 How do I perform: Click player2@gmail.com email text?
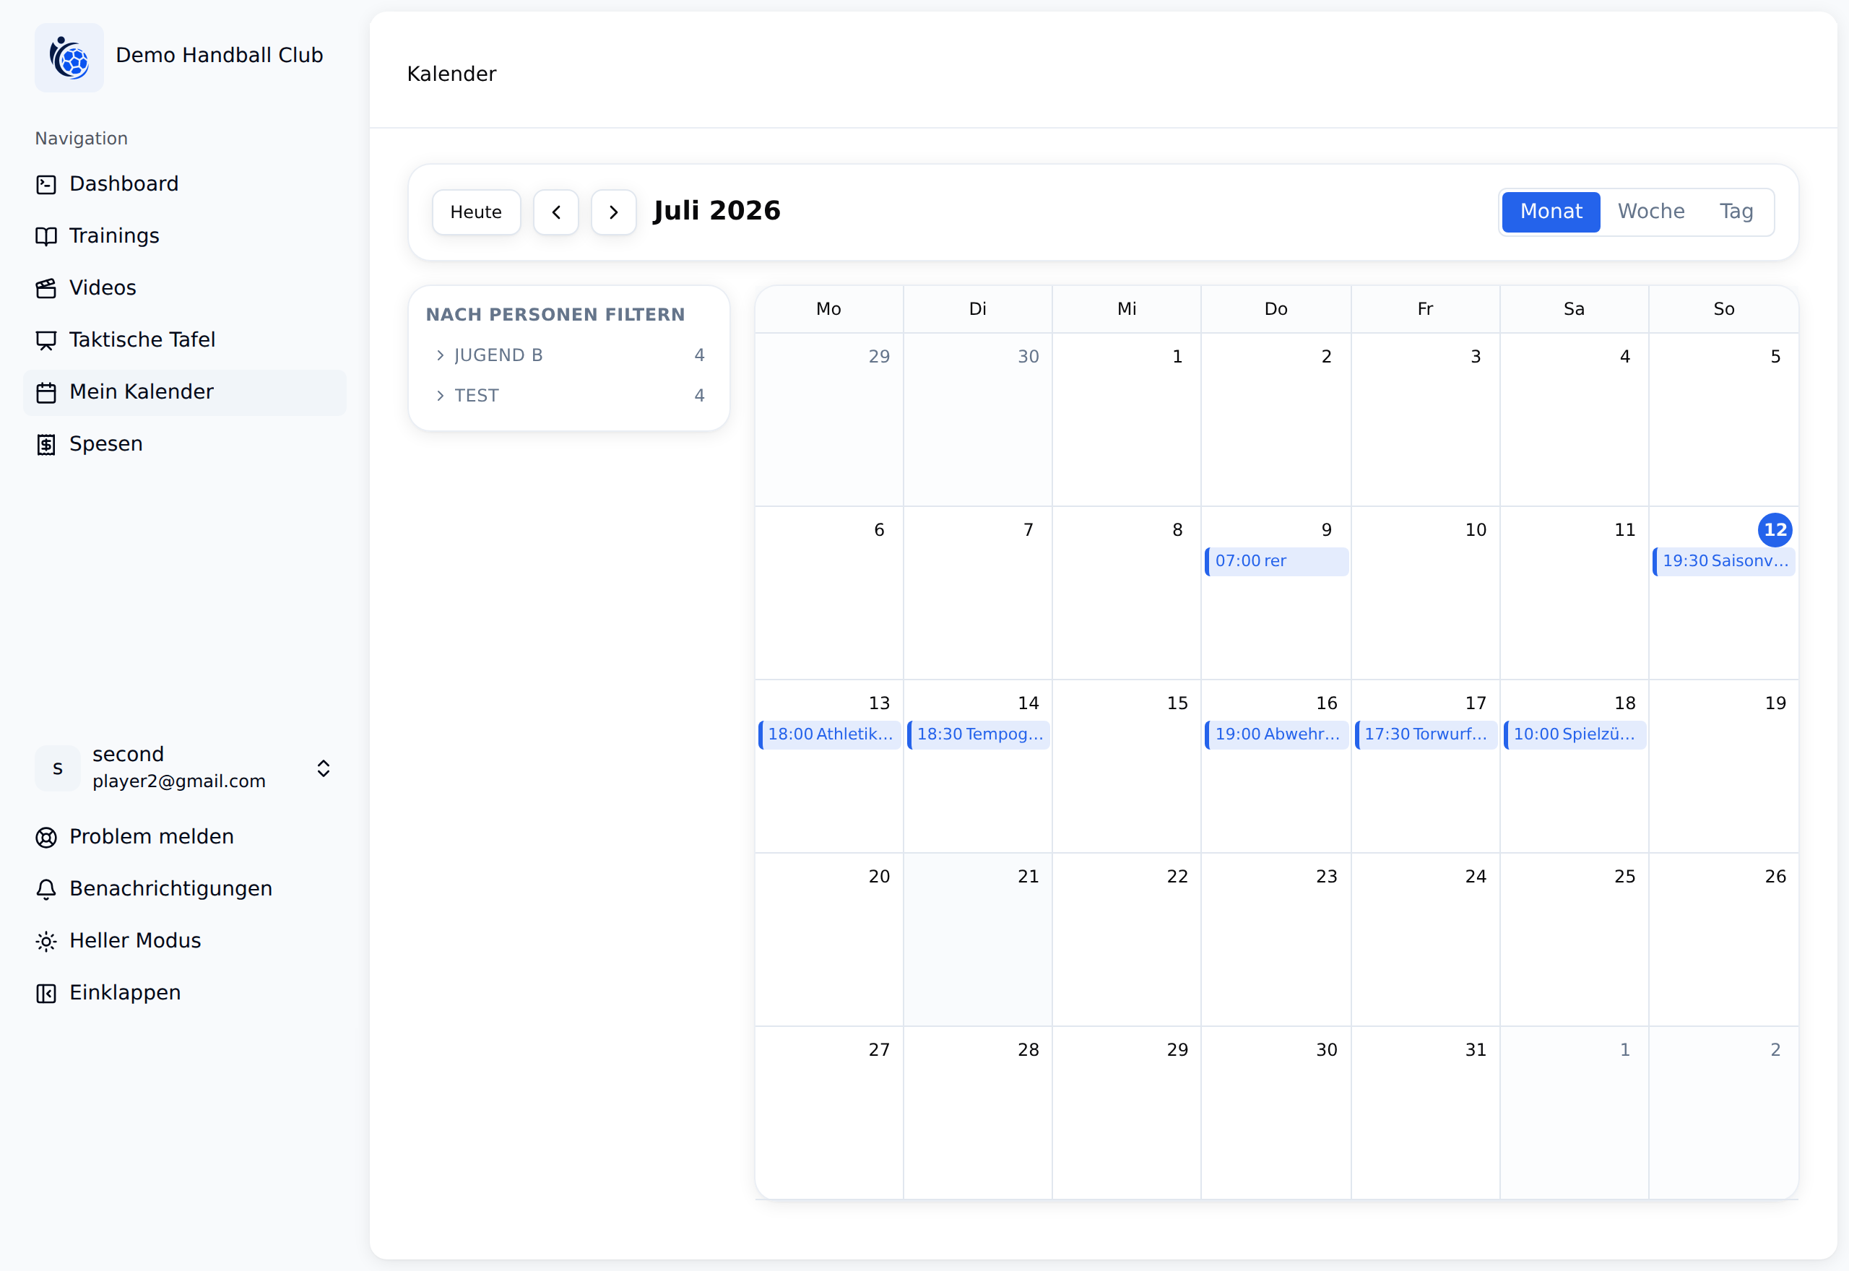click(179, 781)
